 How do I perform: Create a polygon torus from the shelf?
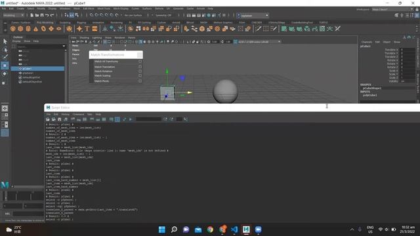[43, 29]
